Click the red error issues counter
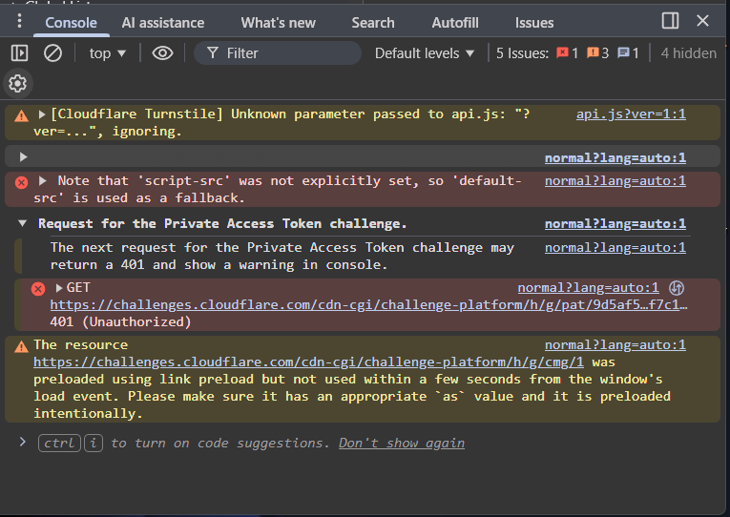 (x=568, y=53)
